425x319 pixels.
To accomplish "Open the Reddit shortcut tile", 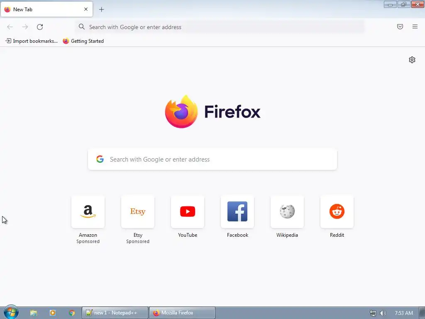I will [337, 212].
